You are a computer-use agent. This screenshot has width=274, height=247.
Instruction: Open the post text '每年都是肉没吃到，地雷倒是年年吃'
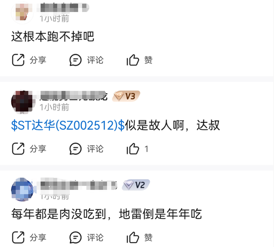coord(106,214)
